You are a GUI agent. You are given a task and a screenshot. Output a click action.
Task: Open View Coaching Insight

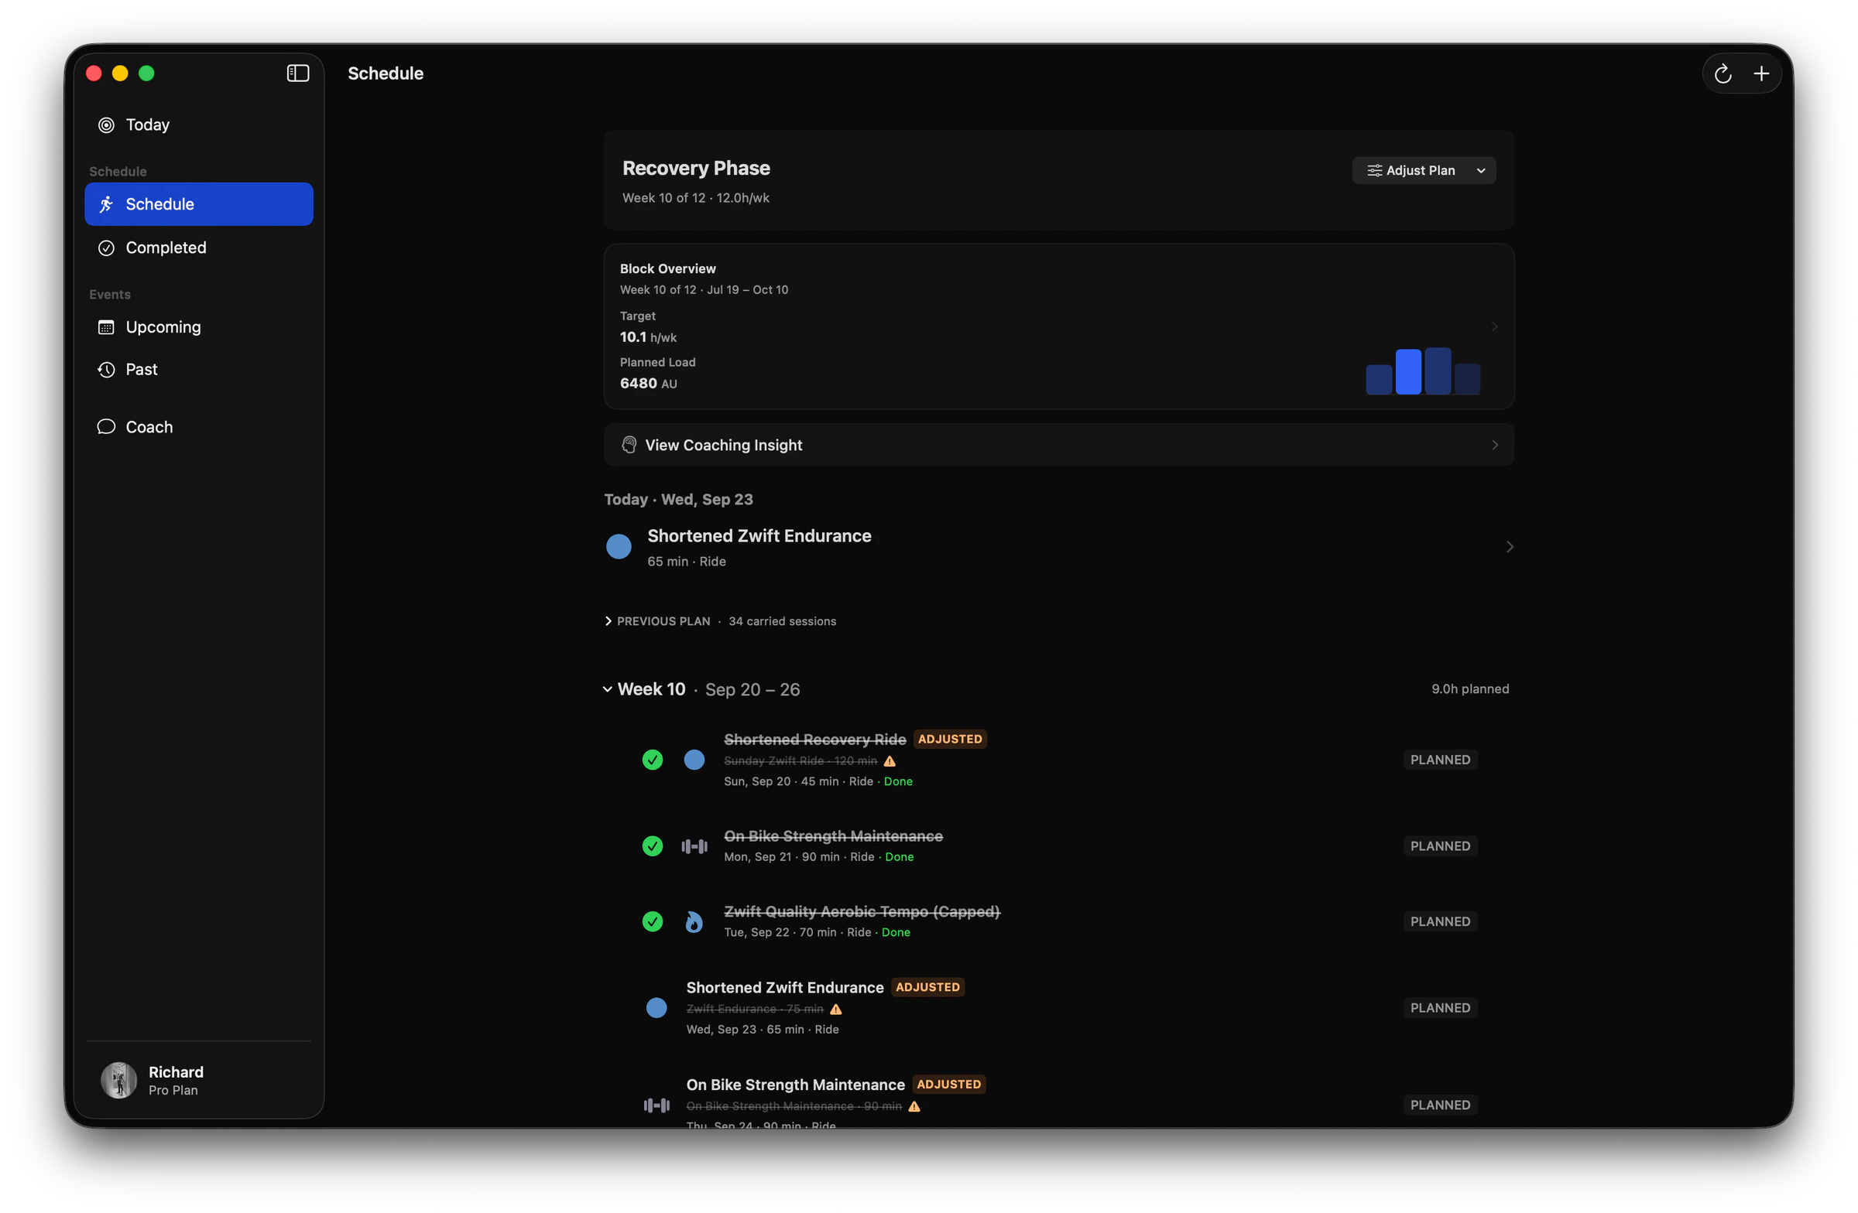(1058, 446)
